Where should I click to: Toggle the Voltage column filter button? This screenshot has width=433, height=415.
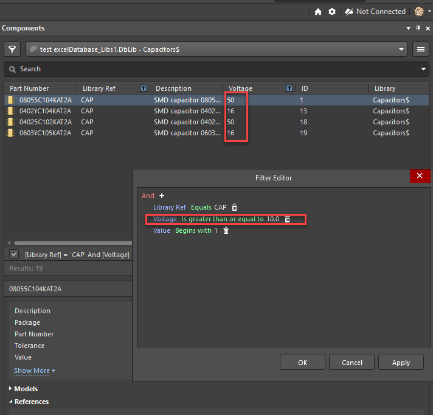point(289,88)
